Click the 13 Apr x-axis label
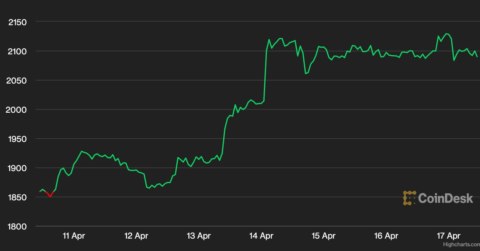This screenshot has width=480, height=251. [199, 236]
